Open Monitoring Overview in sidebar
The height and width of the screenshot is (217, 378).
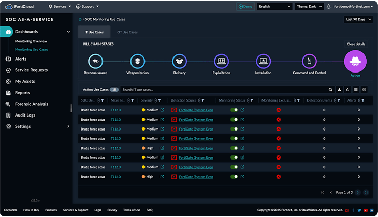click(x=31, y=41)
